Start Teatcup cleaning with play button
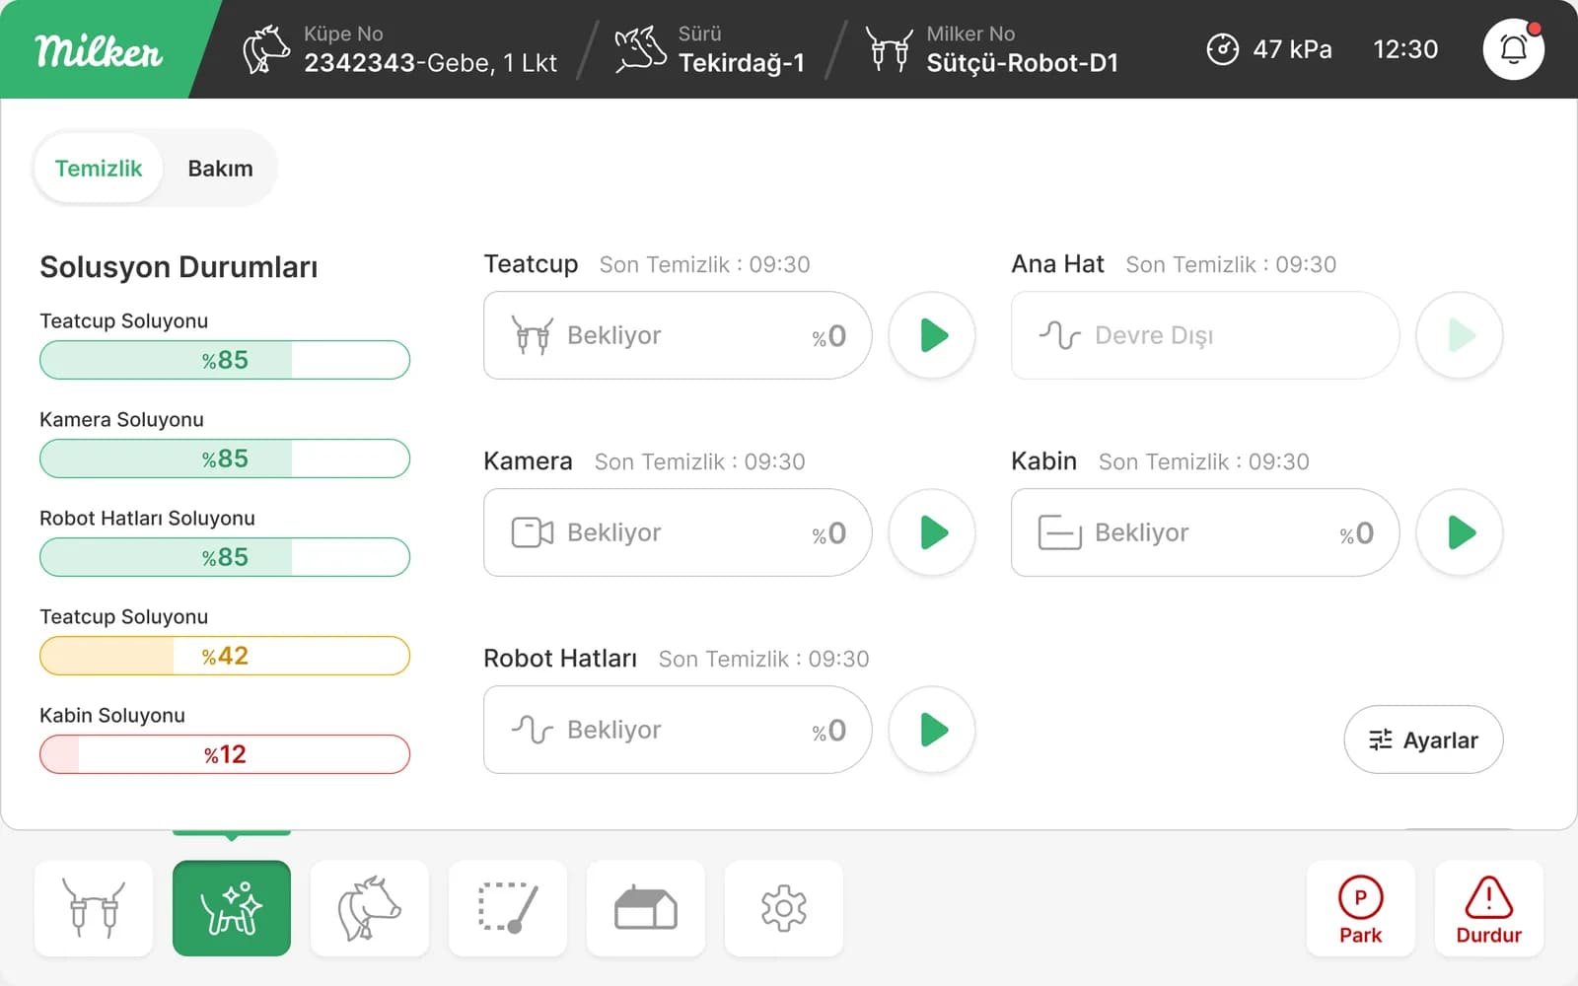Viewport: 1578px width, 986px height. pyautogui.click(x=932, y=335)
